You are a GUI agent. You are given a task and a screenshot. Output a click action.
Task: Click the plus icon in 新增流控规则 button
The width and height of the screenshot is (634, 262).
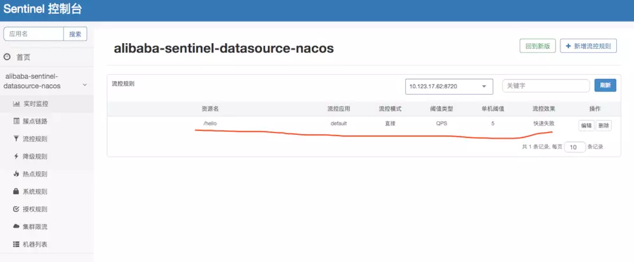pos(568,46)
